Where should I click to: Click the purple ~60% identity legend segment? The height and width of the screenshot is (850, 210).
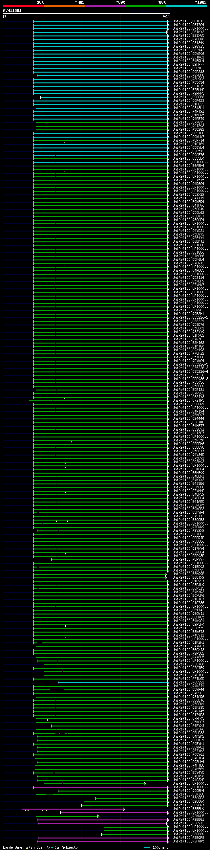(x=105, y=6)
